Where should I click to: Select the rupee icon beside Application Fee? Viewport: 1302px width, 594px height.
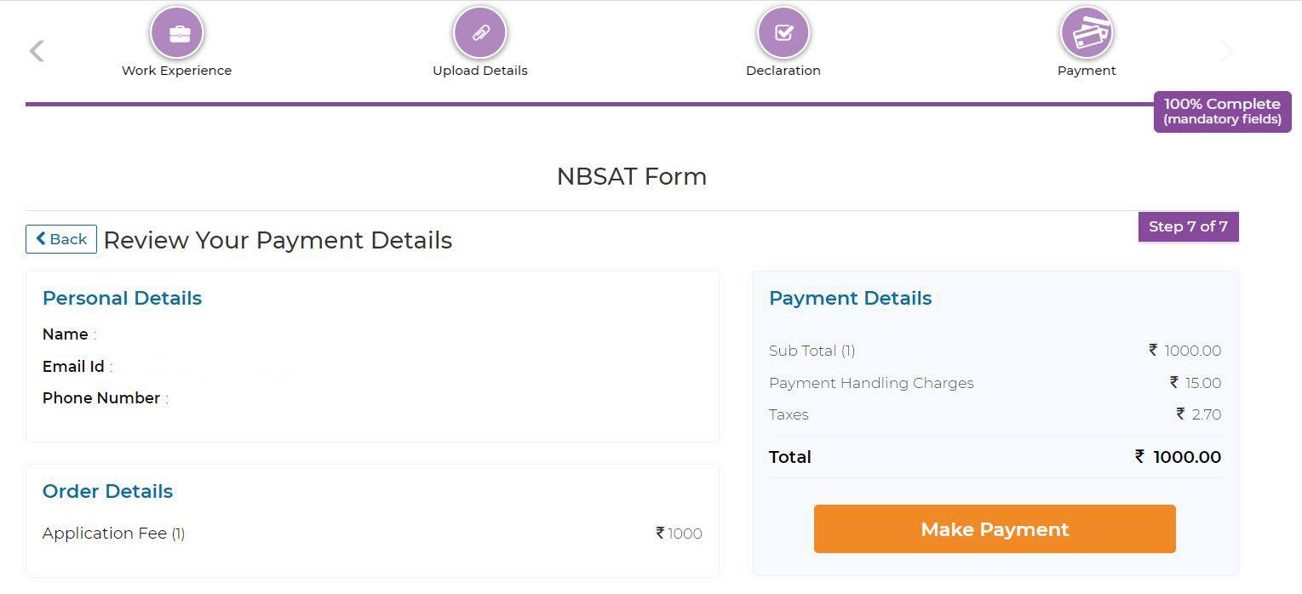tap(658, 533)
